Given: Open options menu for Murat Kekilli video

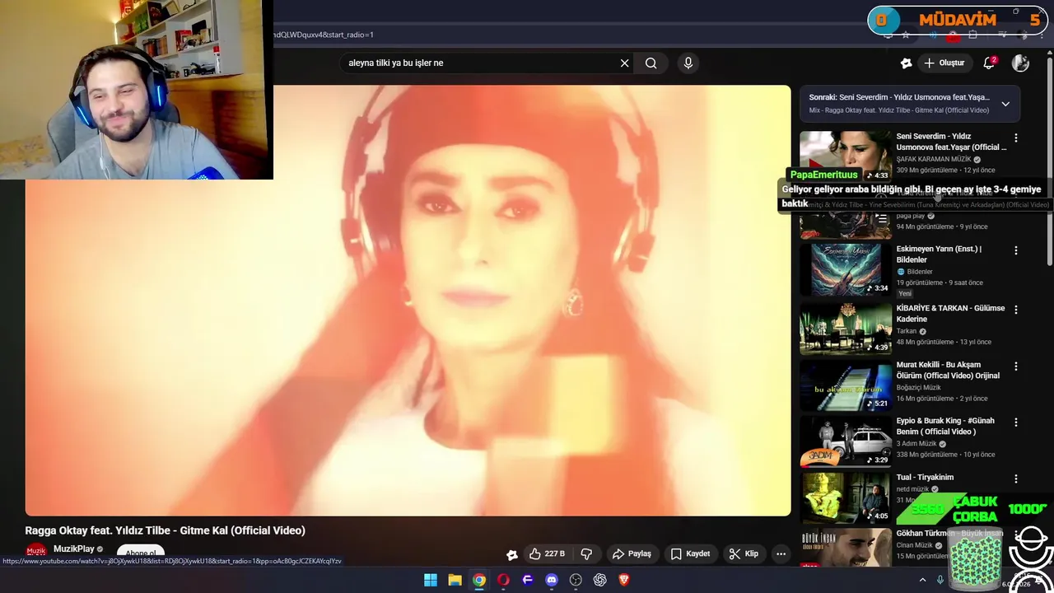Looking at the screenshot, I should coord(1015,366).
